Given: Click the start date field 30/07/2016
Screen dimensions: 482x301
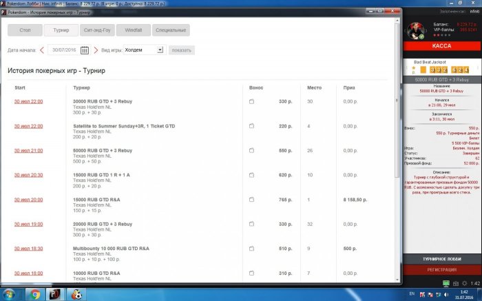Looking at the screenshot, I should [x=64, y=50].
